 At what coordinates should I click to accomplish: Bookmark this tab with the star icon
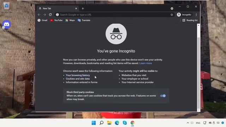point(172,15)
